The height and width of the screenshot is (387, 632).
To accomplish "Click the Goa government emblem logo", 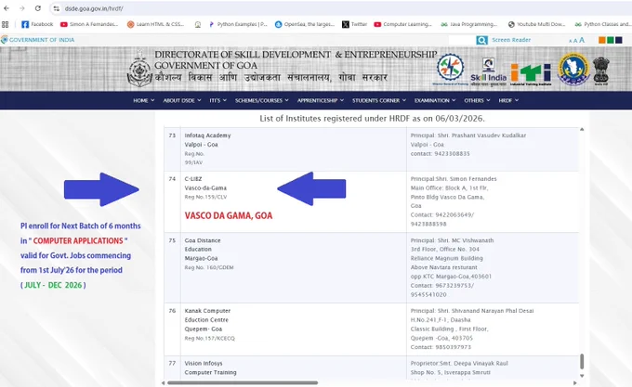I will coord(139,69).
